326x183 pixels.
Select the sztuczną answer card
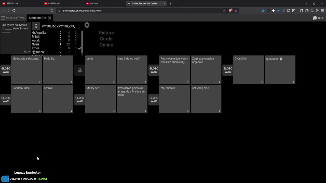(x=206, y=99)
